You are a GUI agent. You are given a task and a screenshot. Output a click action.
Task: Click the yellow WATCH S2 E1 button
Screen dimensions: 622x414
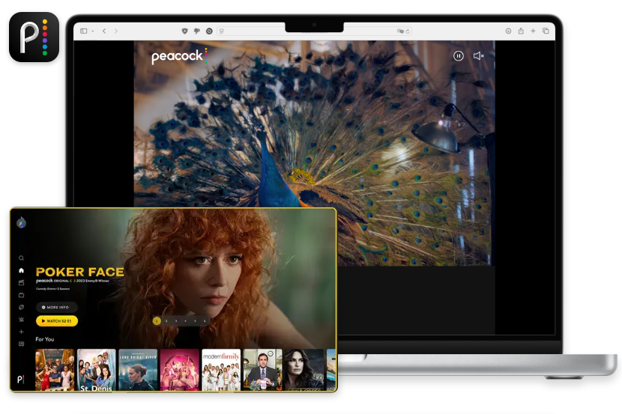point(56,321)
